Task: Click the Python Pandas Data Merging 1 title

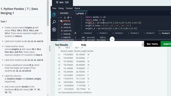Action: pos(19,11)
